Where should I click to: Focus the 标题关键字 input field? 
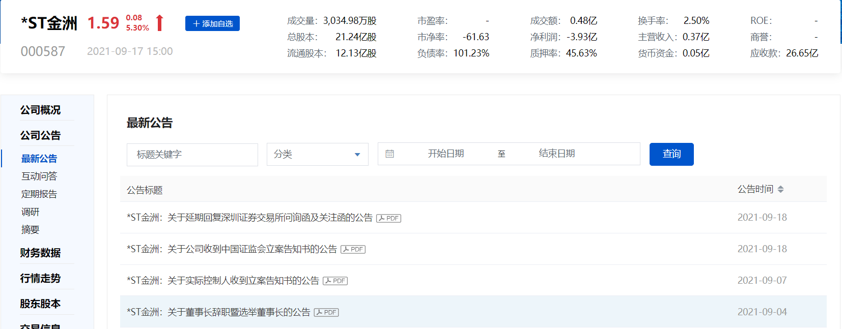(192, 155)
